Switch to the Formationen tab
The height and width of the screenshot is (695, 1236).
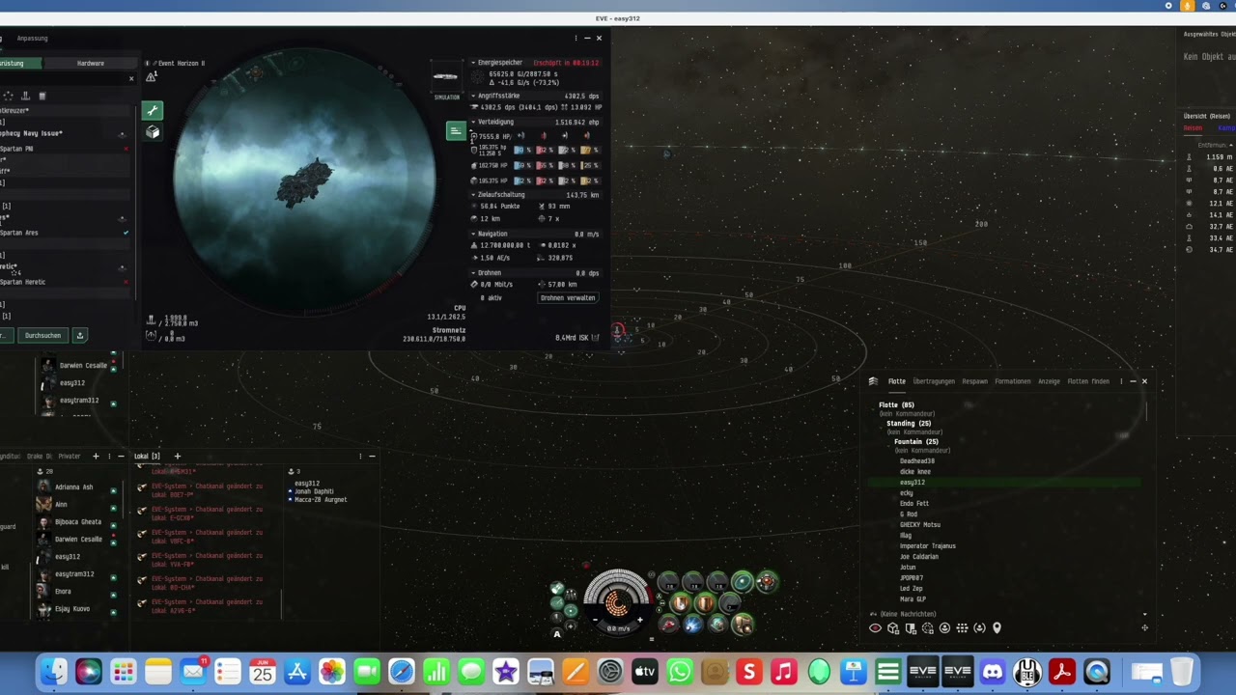pyautogui.click(x=1013, y=381)
